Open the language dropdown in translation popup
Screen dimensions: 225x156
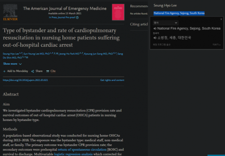165,23
